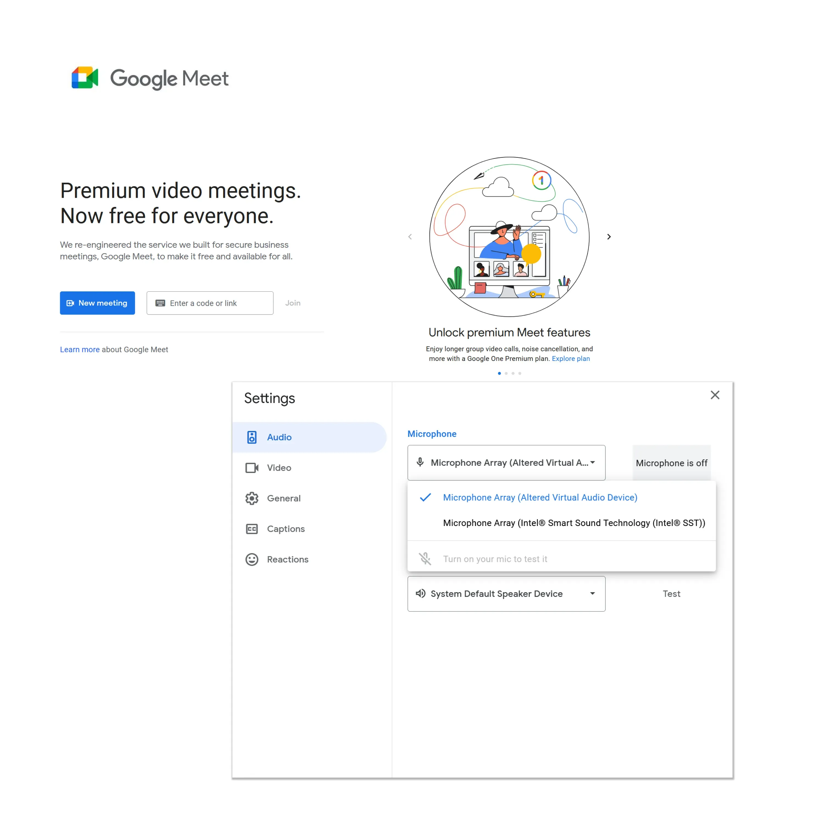Click the microphone icon in the dropdown
Viewport: 824px width, 824px height.
pos(420,462)
